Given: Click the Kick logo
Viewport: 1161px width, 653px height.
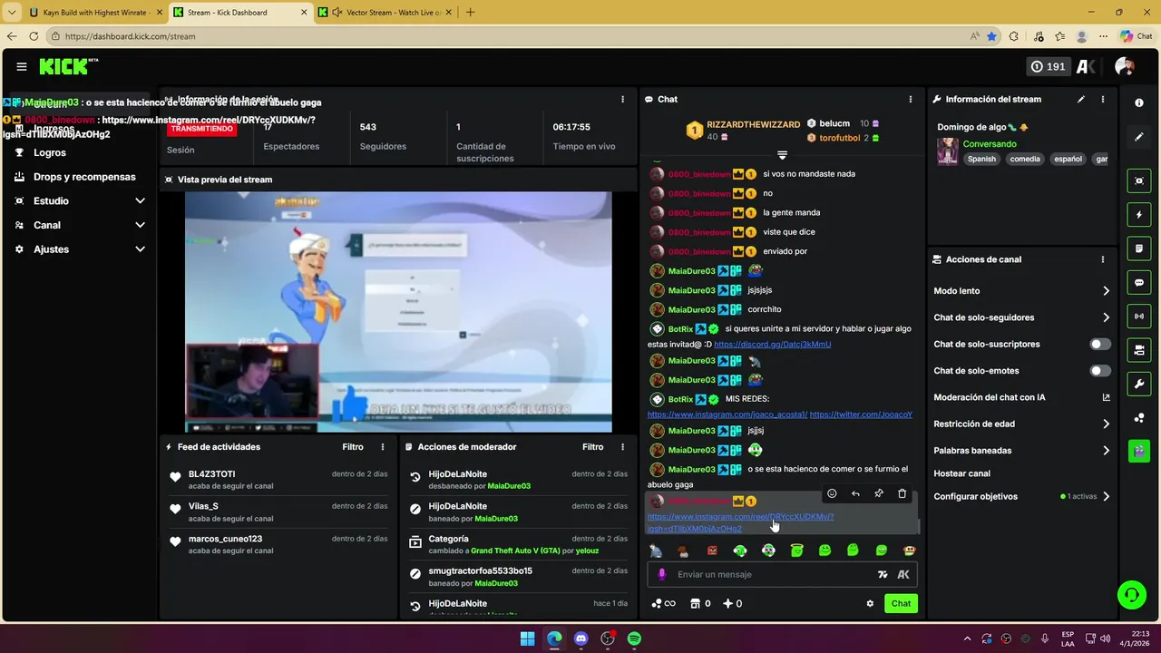Looking at the screenshot, I should pos(68,66).
